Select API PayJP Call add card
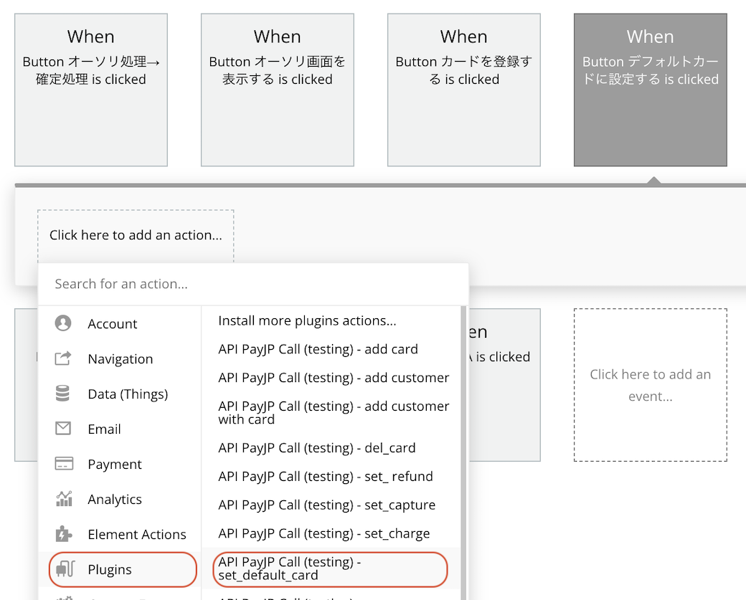 pos(318,349)
